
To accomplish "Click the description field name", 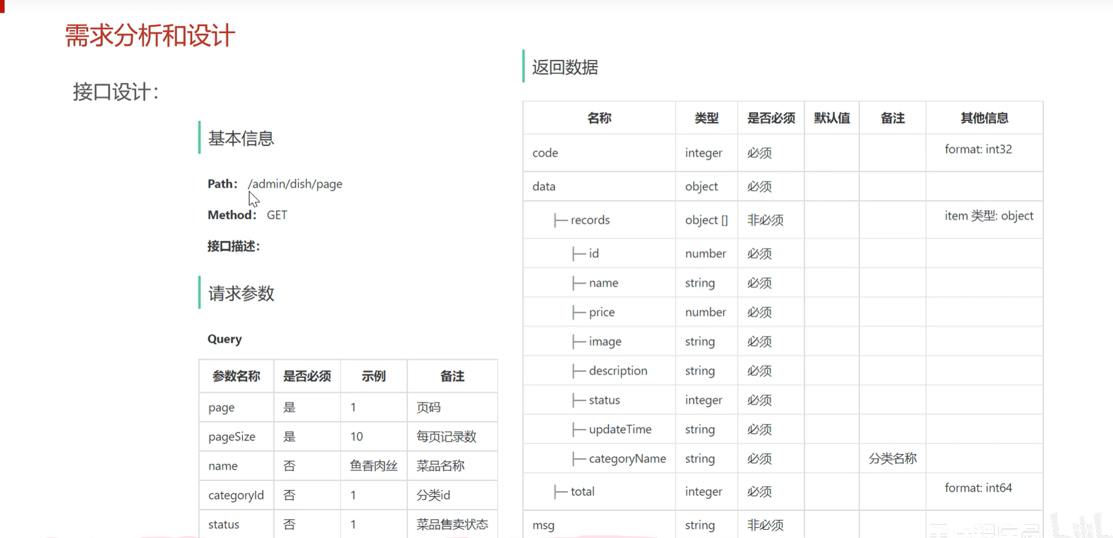I will tap(617, 370).
